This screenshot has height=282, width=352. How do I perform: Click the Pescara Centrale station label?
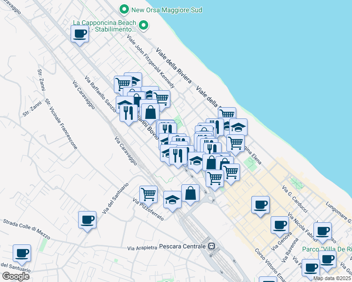click(183, 246)
